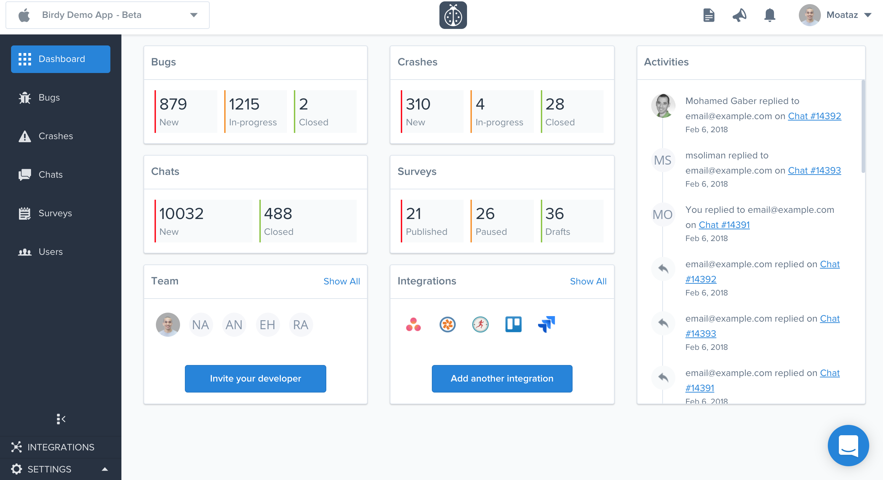
Task: Click the megaphone announcements icon
Action: point(739,15)
